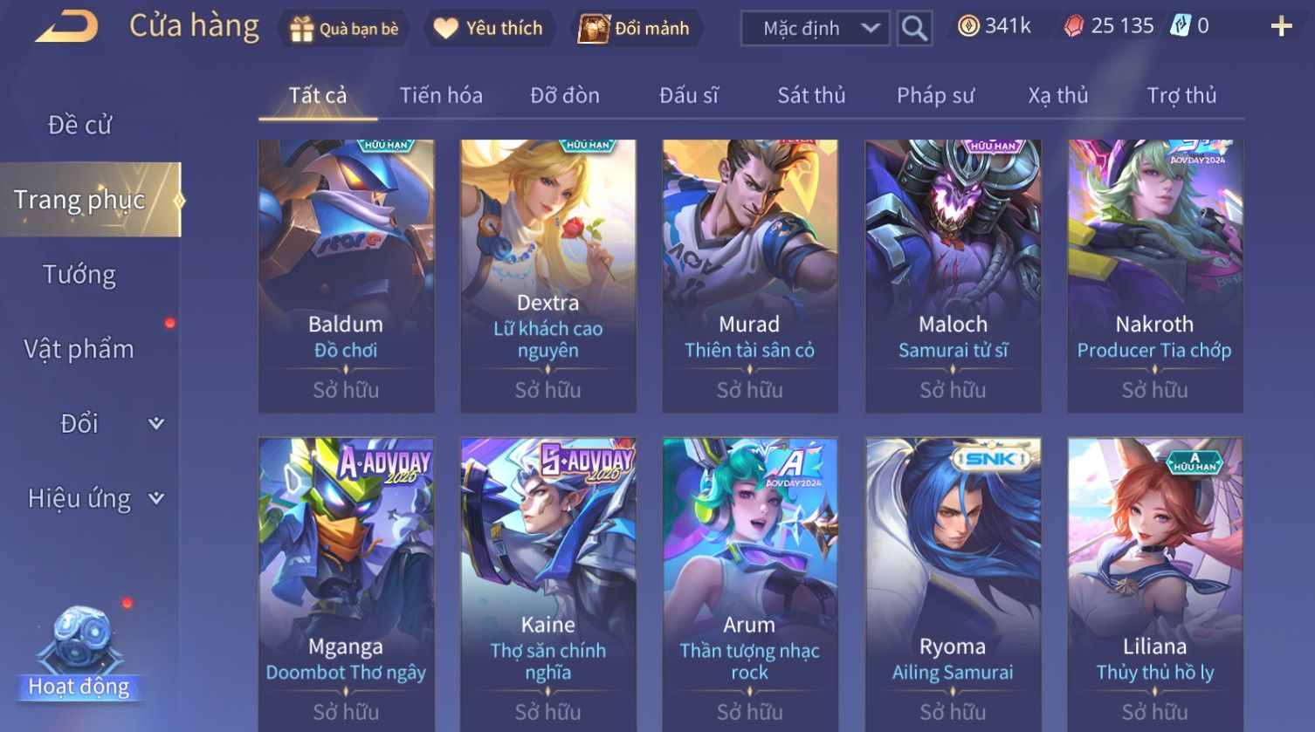This screenshot has width=1315, height=732.
Task: Switch to the Pháp sư tab
Action: pyautogui.click(x=935, y=95)
